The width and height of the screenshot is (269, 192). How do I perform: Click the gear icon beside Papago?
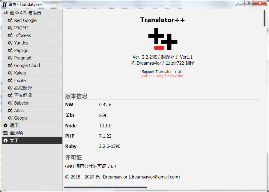pyautogui.click(x=10, y=50)
